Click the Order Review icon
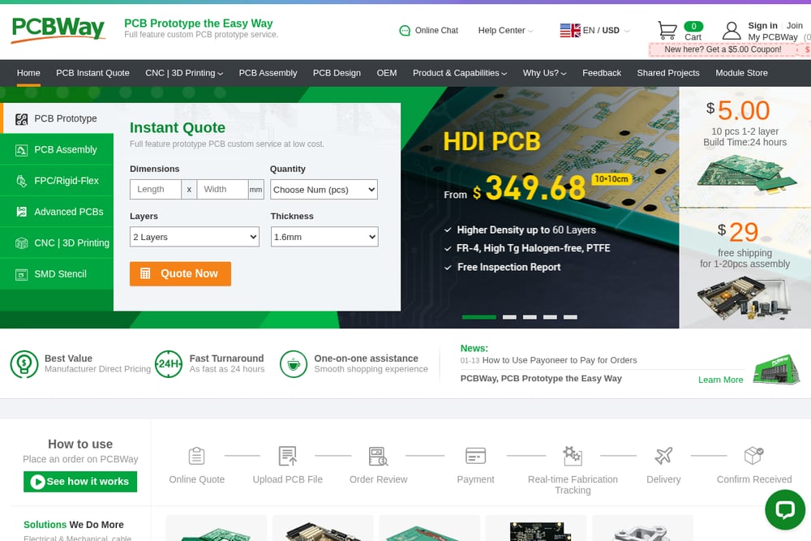This screenshot has width=811, height=541. click(378, 456)
